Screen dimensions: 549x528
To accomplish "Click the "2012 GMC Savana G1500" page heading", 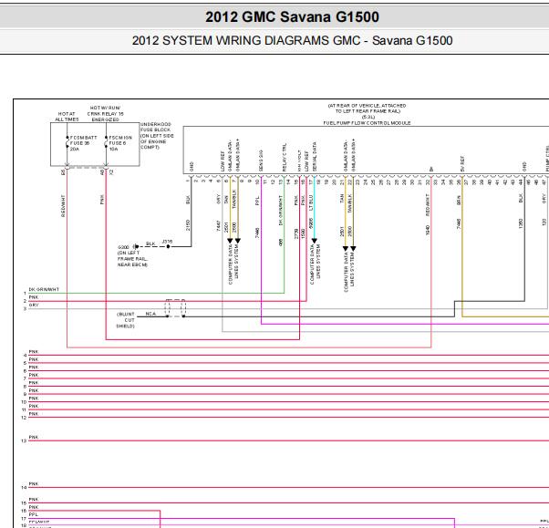I will (292, 16).
